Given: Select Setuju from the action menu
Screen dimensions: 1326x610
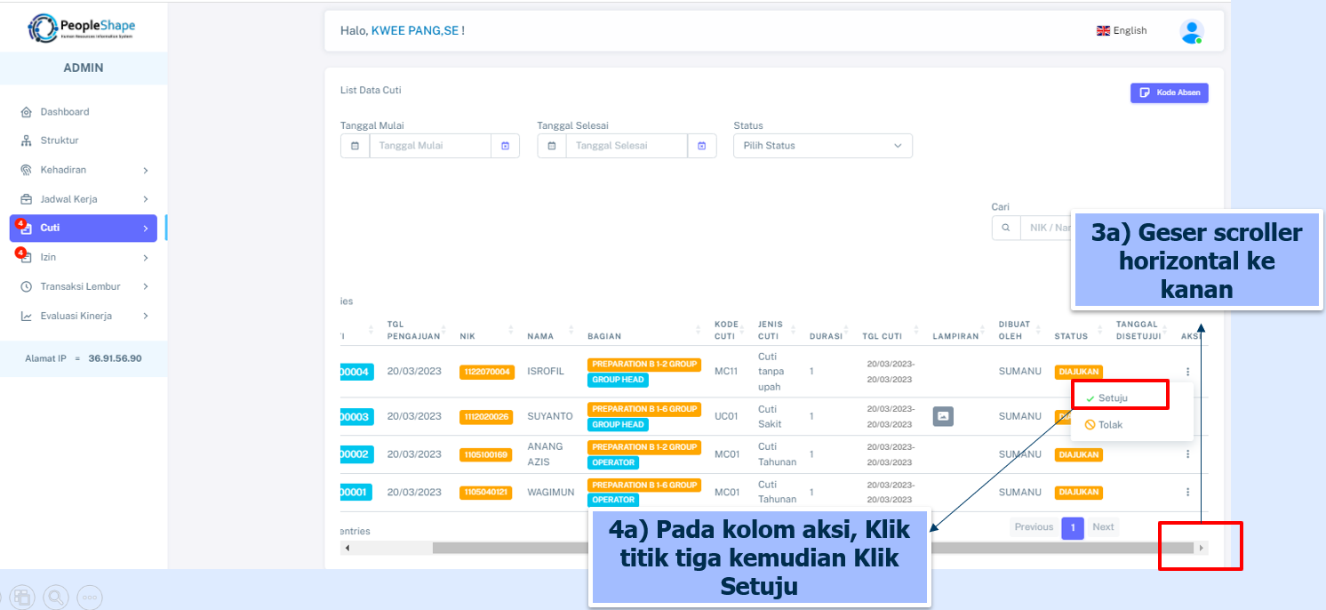Looking at the screenshot, I should (x=1112, y=398).
